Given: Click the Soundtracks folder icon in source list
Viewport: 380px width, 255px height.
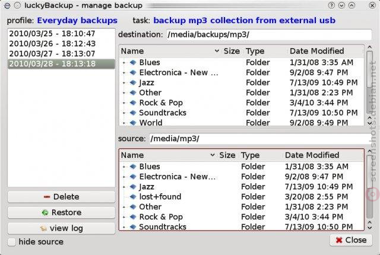Looking at the screenshot, I should 133,227.
